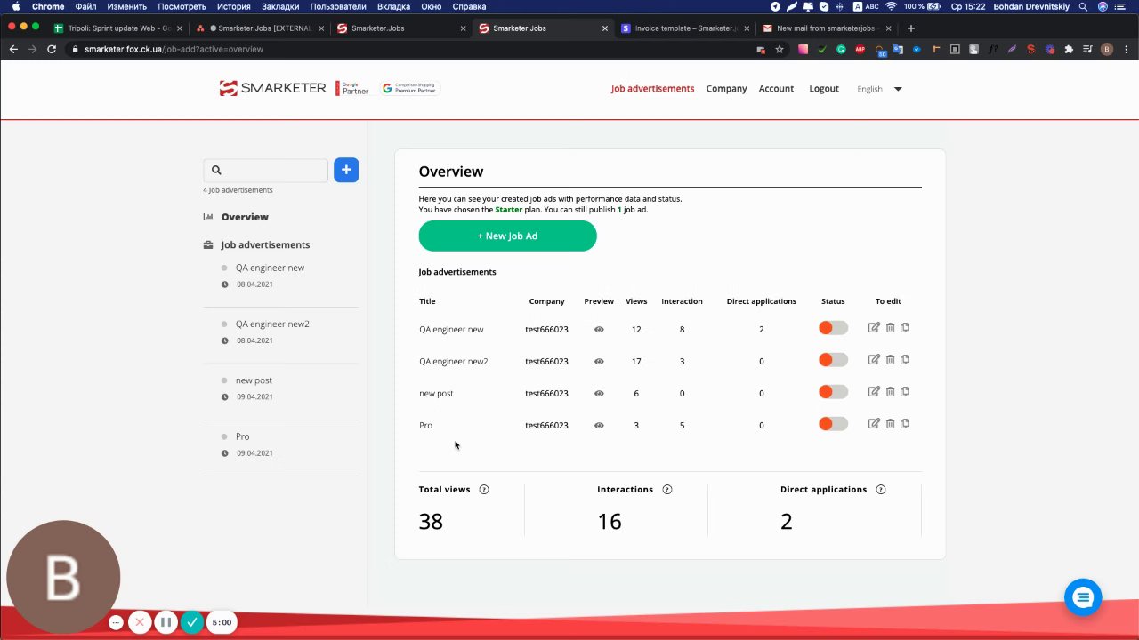The image size is (1139, 640).
Task: Open the Account page
Action: pos(776,89)
